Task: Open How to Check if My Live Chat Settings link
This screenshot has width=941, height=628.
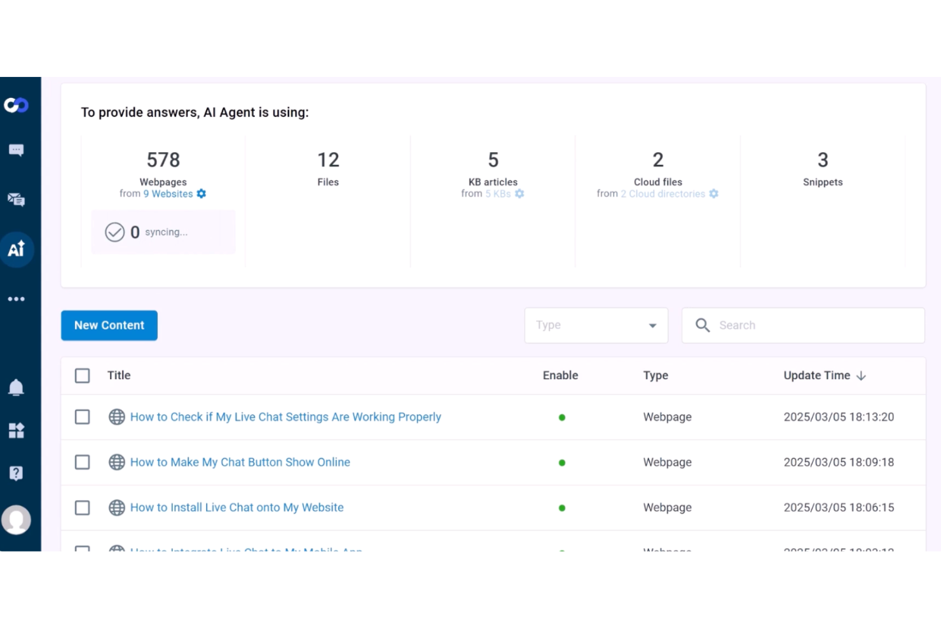Action: [285, 417]
